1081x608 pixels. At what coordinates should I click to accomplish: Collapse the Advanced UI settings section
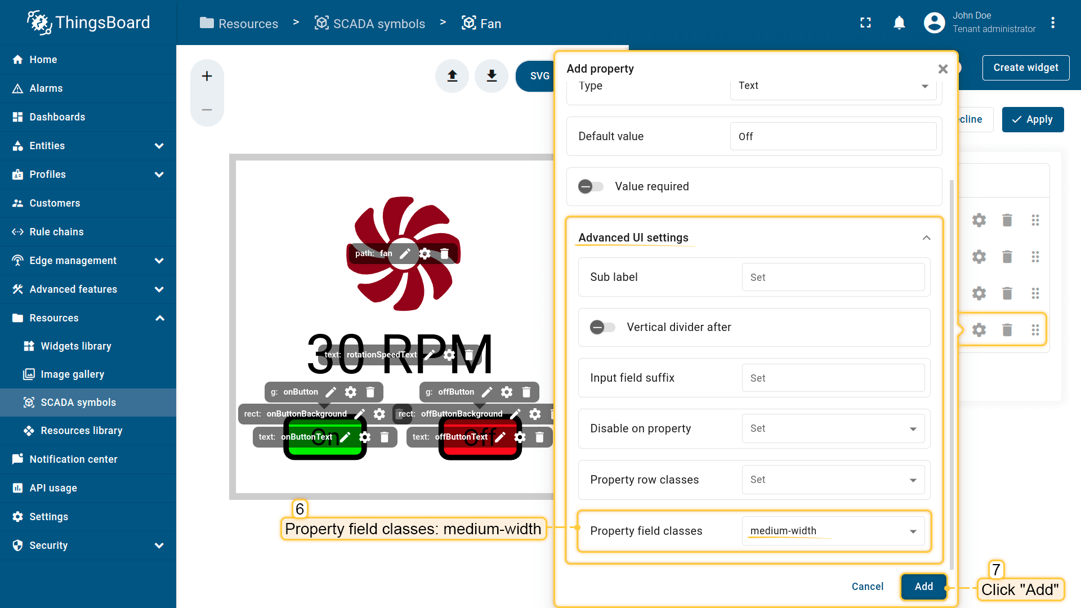point(926,238)
